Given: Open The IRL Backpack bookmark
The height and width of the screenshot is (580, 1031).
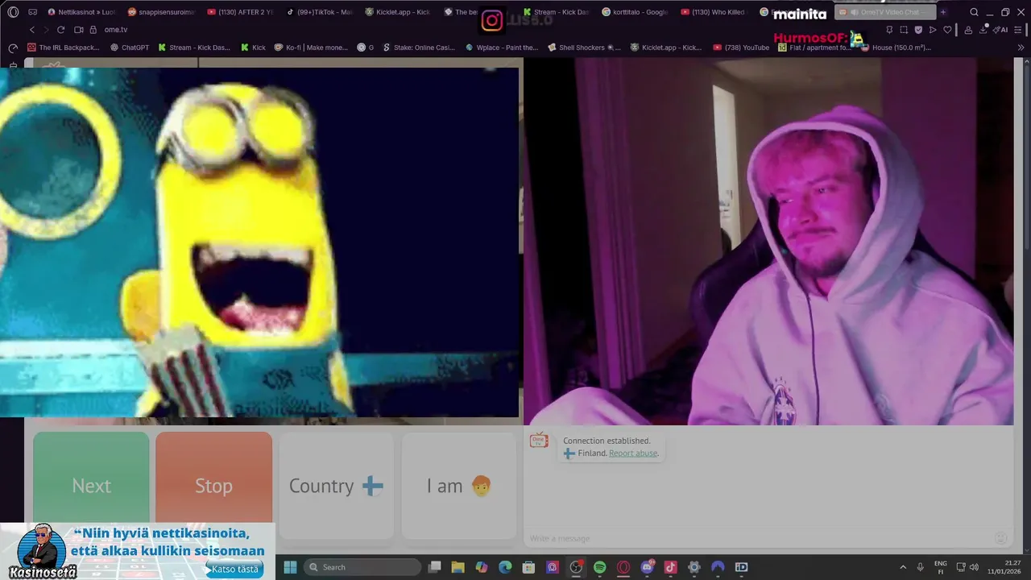Looking at the screenshot, I should 64,48.
